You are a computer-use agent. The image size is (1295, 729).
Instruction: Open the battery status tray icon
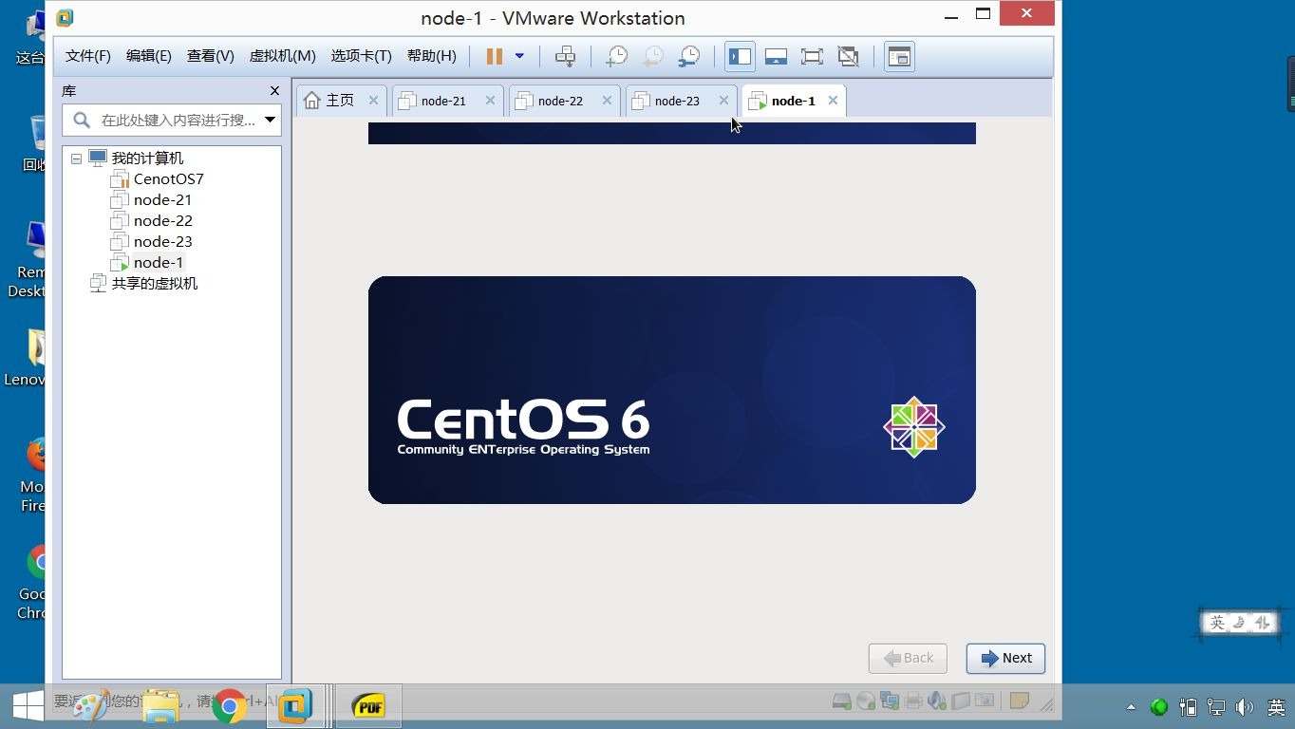point(1187,707)
